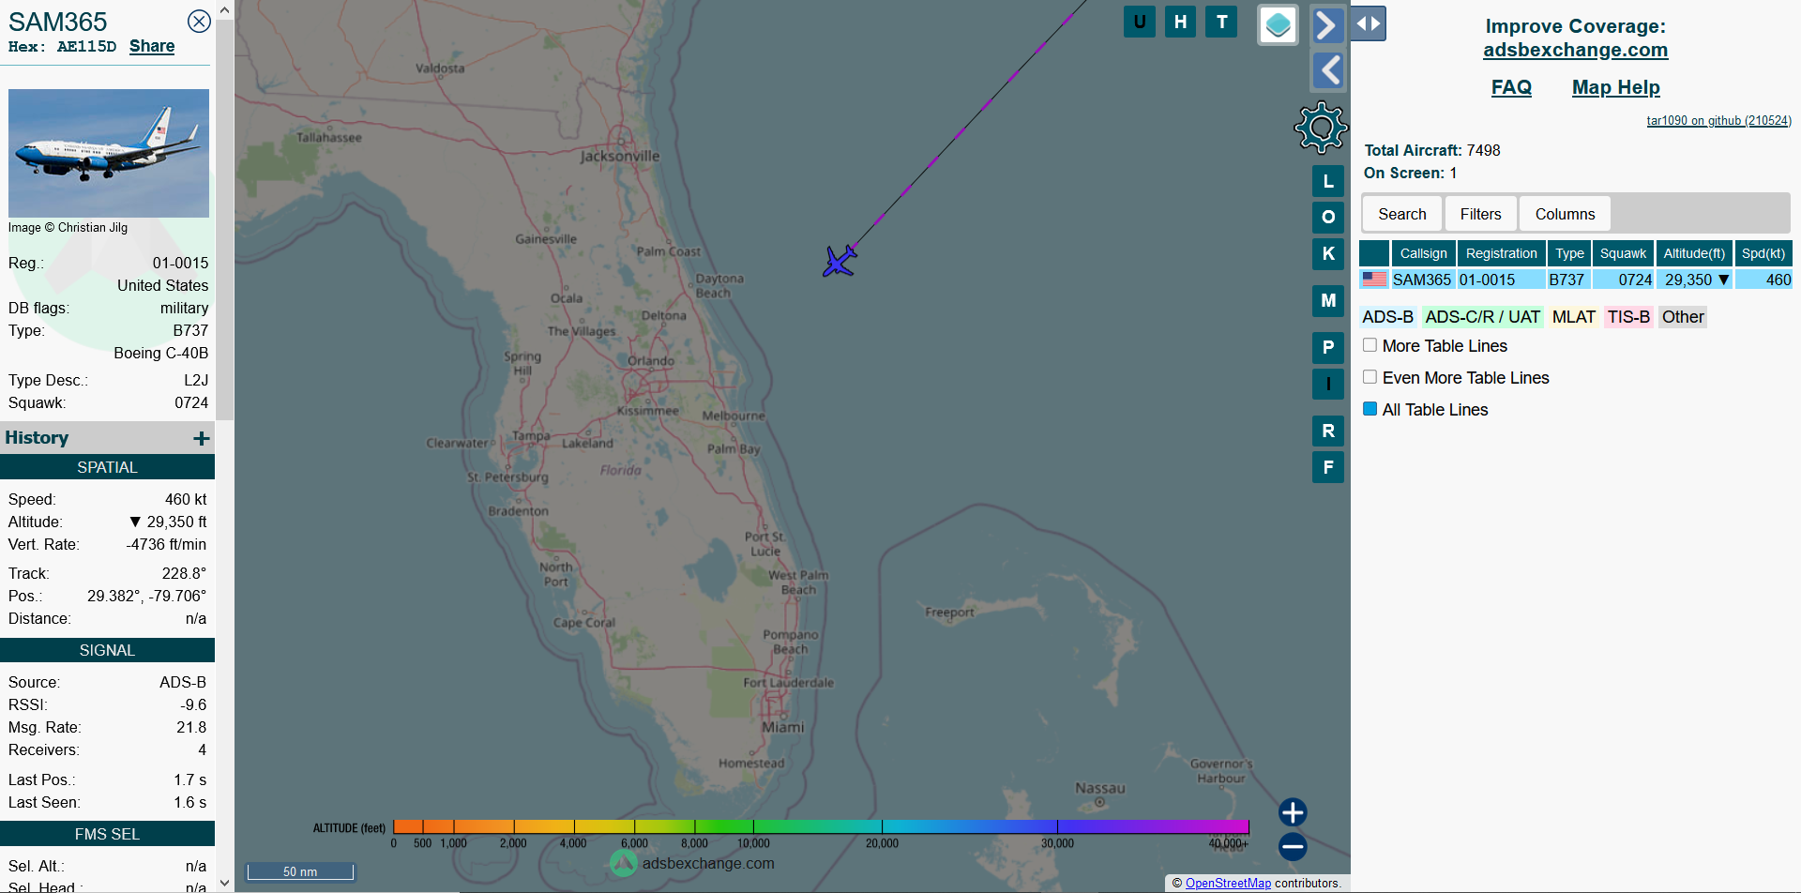Viewport: 1801px width, 893px height.
Task: Click the I map button
Action: point(1328,384)
